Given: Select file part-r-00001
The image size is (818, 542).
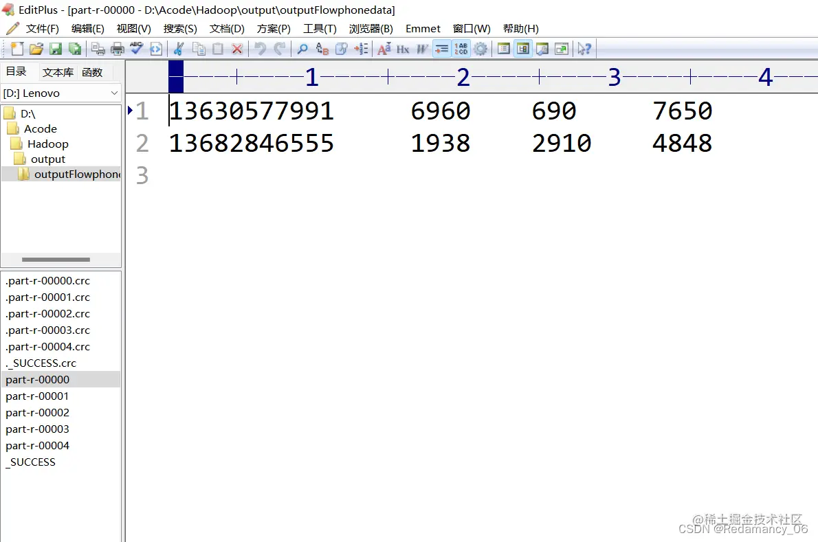Looking at the screenshot, I should coord(37,396).
